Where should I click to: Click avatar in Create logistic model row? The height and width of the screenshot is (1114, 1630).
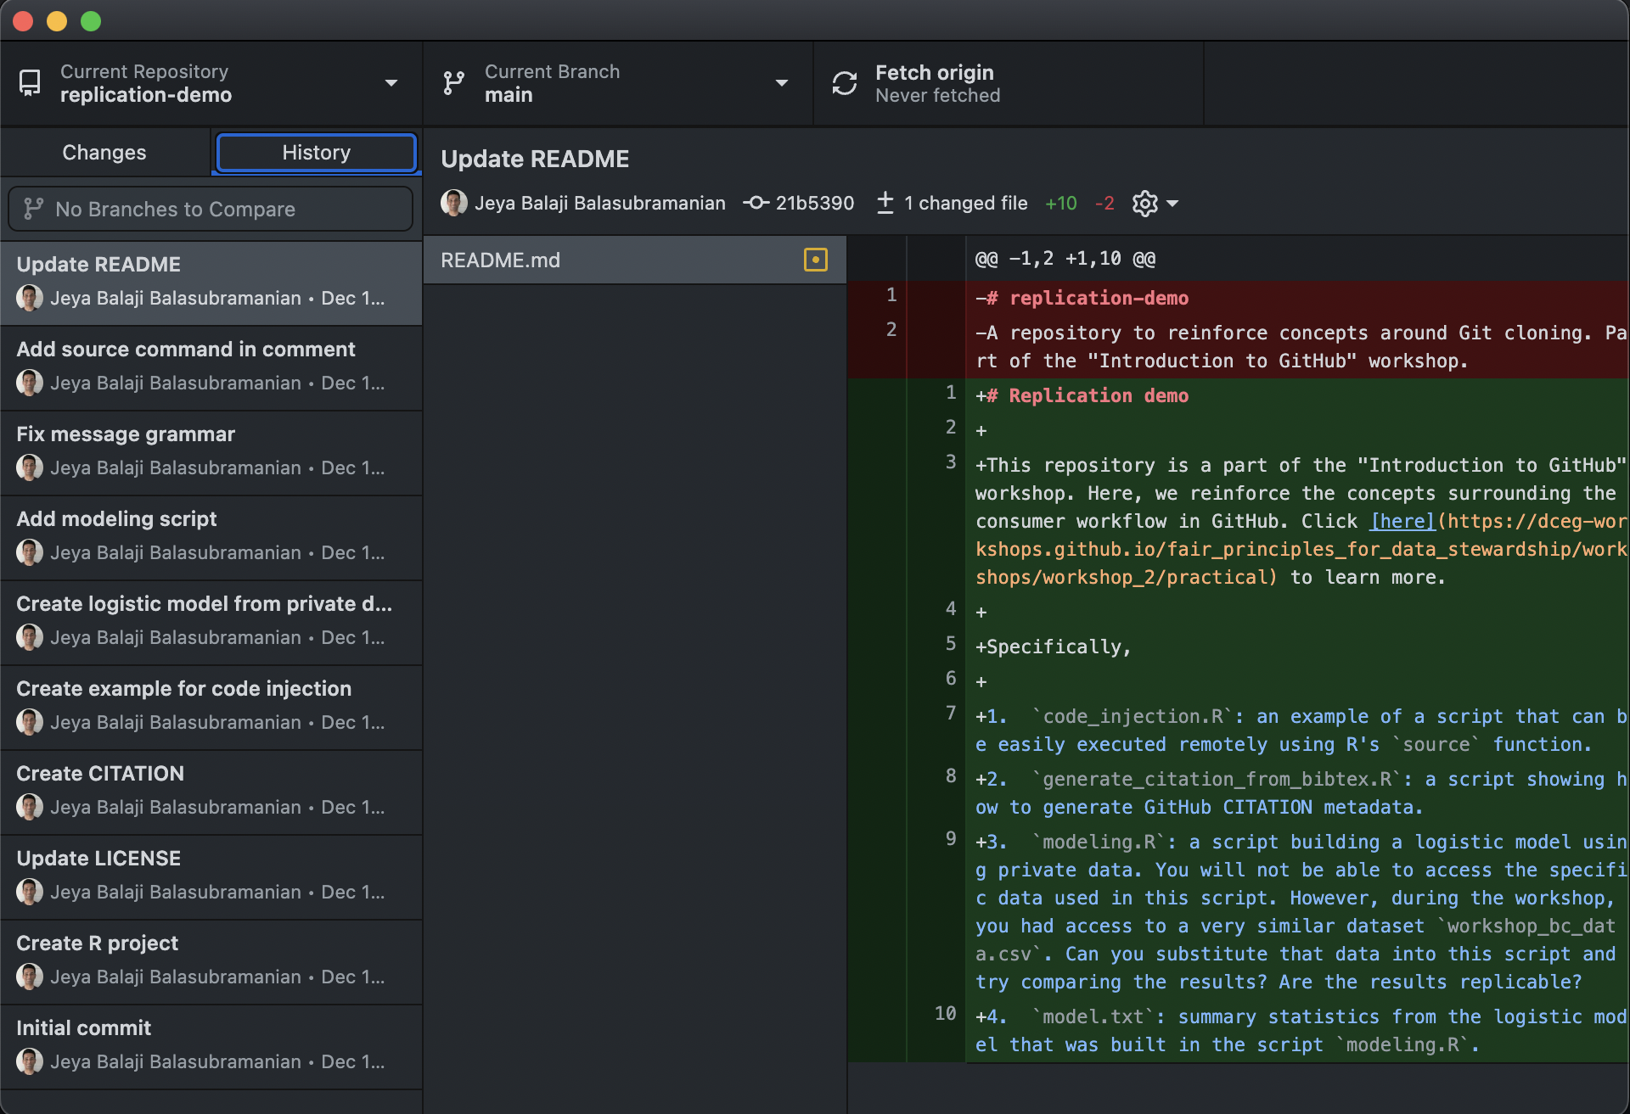click(30, 637)
